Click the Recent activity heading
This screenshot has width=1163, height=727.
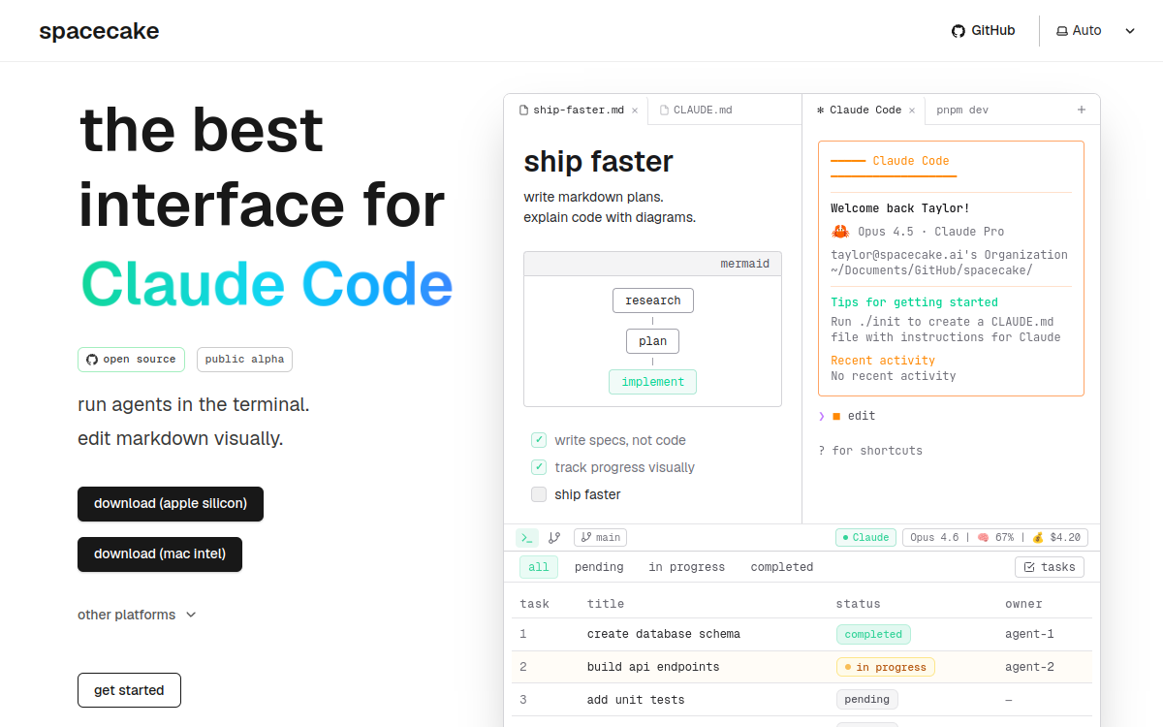pyautogui.click(x=883, y=361)
